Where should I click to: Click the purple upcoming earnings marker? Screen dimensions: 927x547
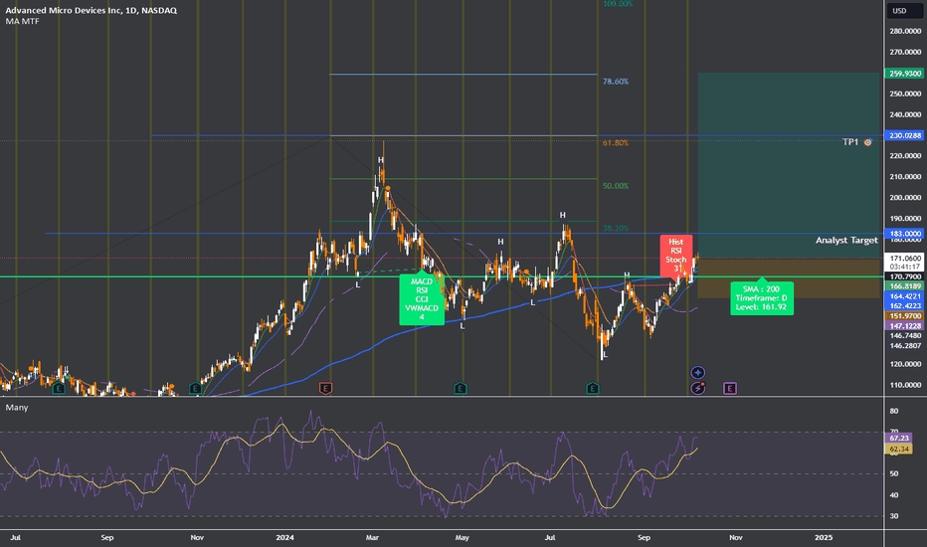(730, 389)
